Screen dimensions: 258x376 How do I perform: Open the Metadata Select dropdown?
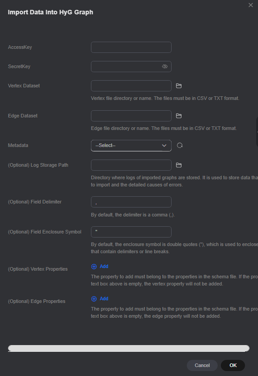131,146
